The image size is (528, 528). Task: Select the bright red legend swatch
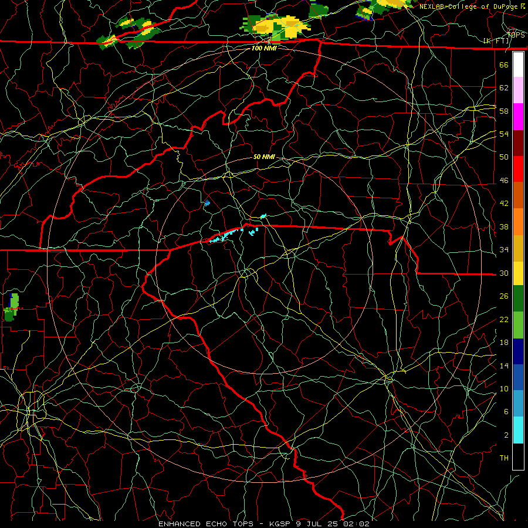(518, 170)
